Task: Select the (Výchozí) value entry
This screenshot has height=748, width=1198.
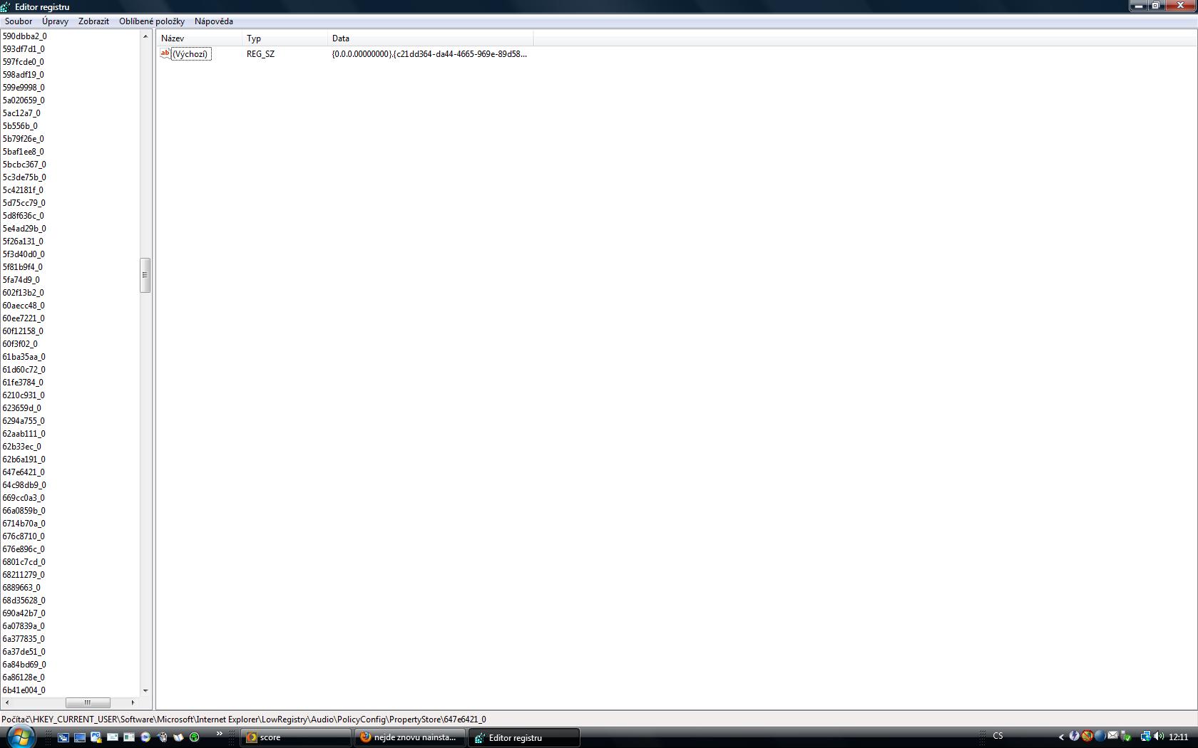Action: coord(190,54)
